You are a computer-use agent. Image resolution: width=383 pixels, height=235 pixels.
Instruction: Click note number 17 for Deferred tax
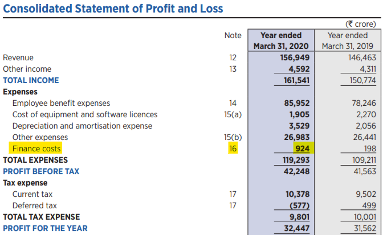click(233, 205)
